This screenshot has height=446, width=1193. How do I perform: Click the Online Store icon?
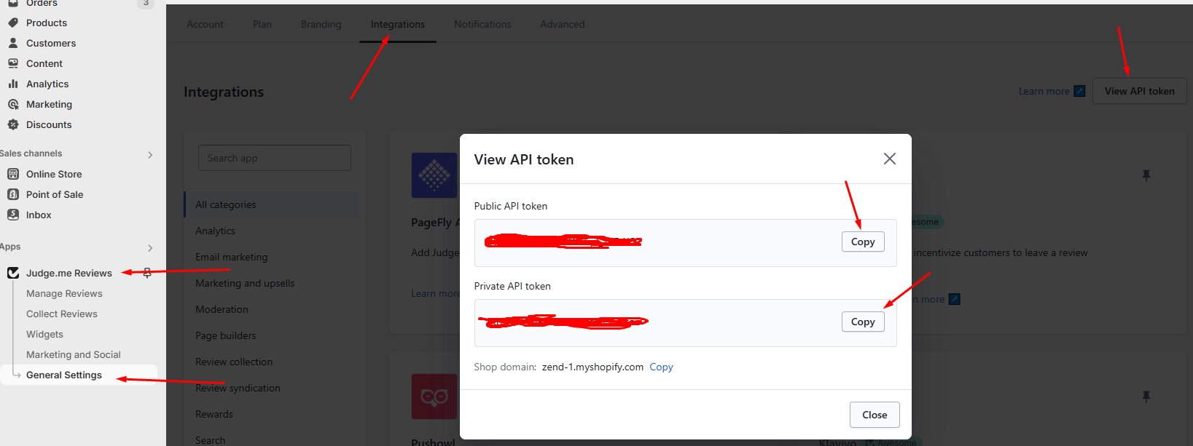tap(13, 174)
